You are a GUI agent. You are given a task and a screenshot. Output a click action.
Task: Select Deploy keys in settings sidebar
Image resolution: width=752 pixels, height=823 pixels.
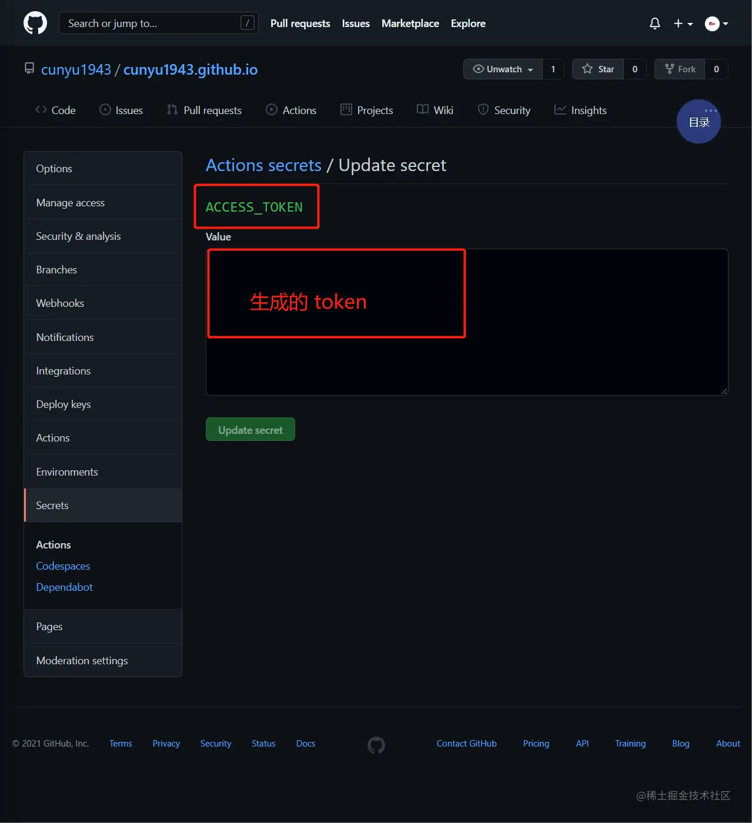pyautogui.click(x=103, y=404)
